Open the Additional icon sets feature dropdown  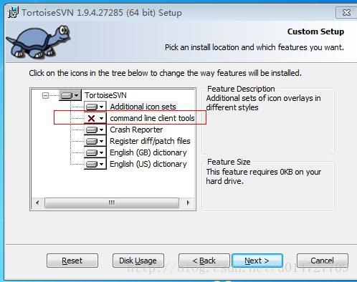point(95,107)
